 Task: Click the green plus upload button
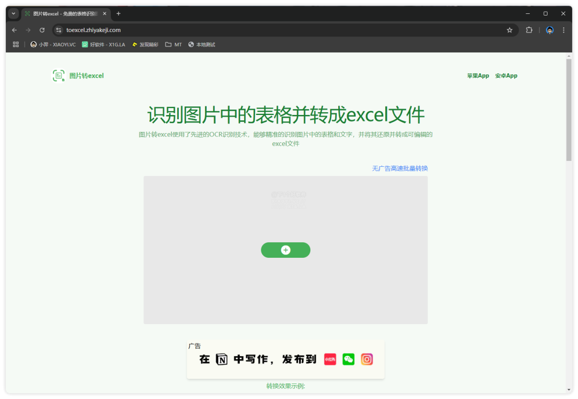(x=286, y=250)
